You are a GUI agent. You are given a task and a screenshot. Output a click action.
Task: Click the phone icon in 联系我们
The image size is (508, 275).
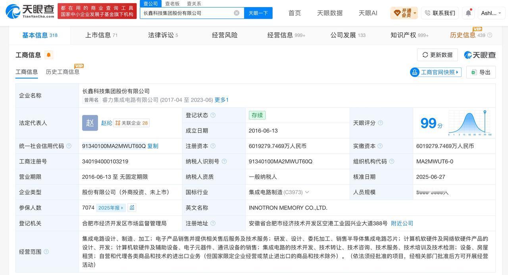(x=427, y=13)
